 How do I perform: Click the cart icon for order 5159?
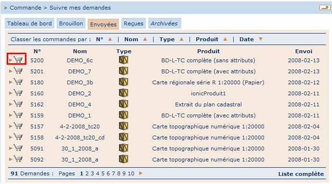(x=18, y=115)
